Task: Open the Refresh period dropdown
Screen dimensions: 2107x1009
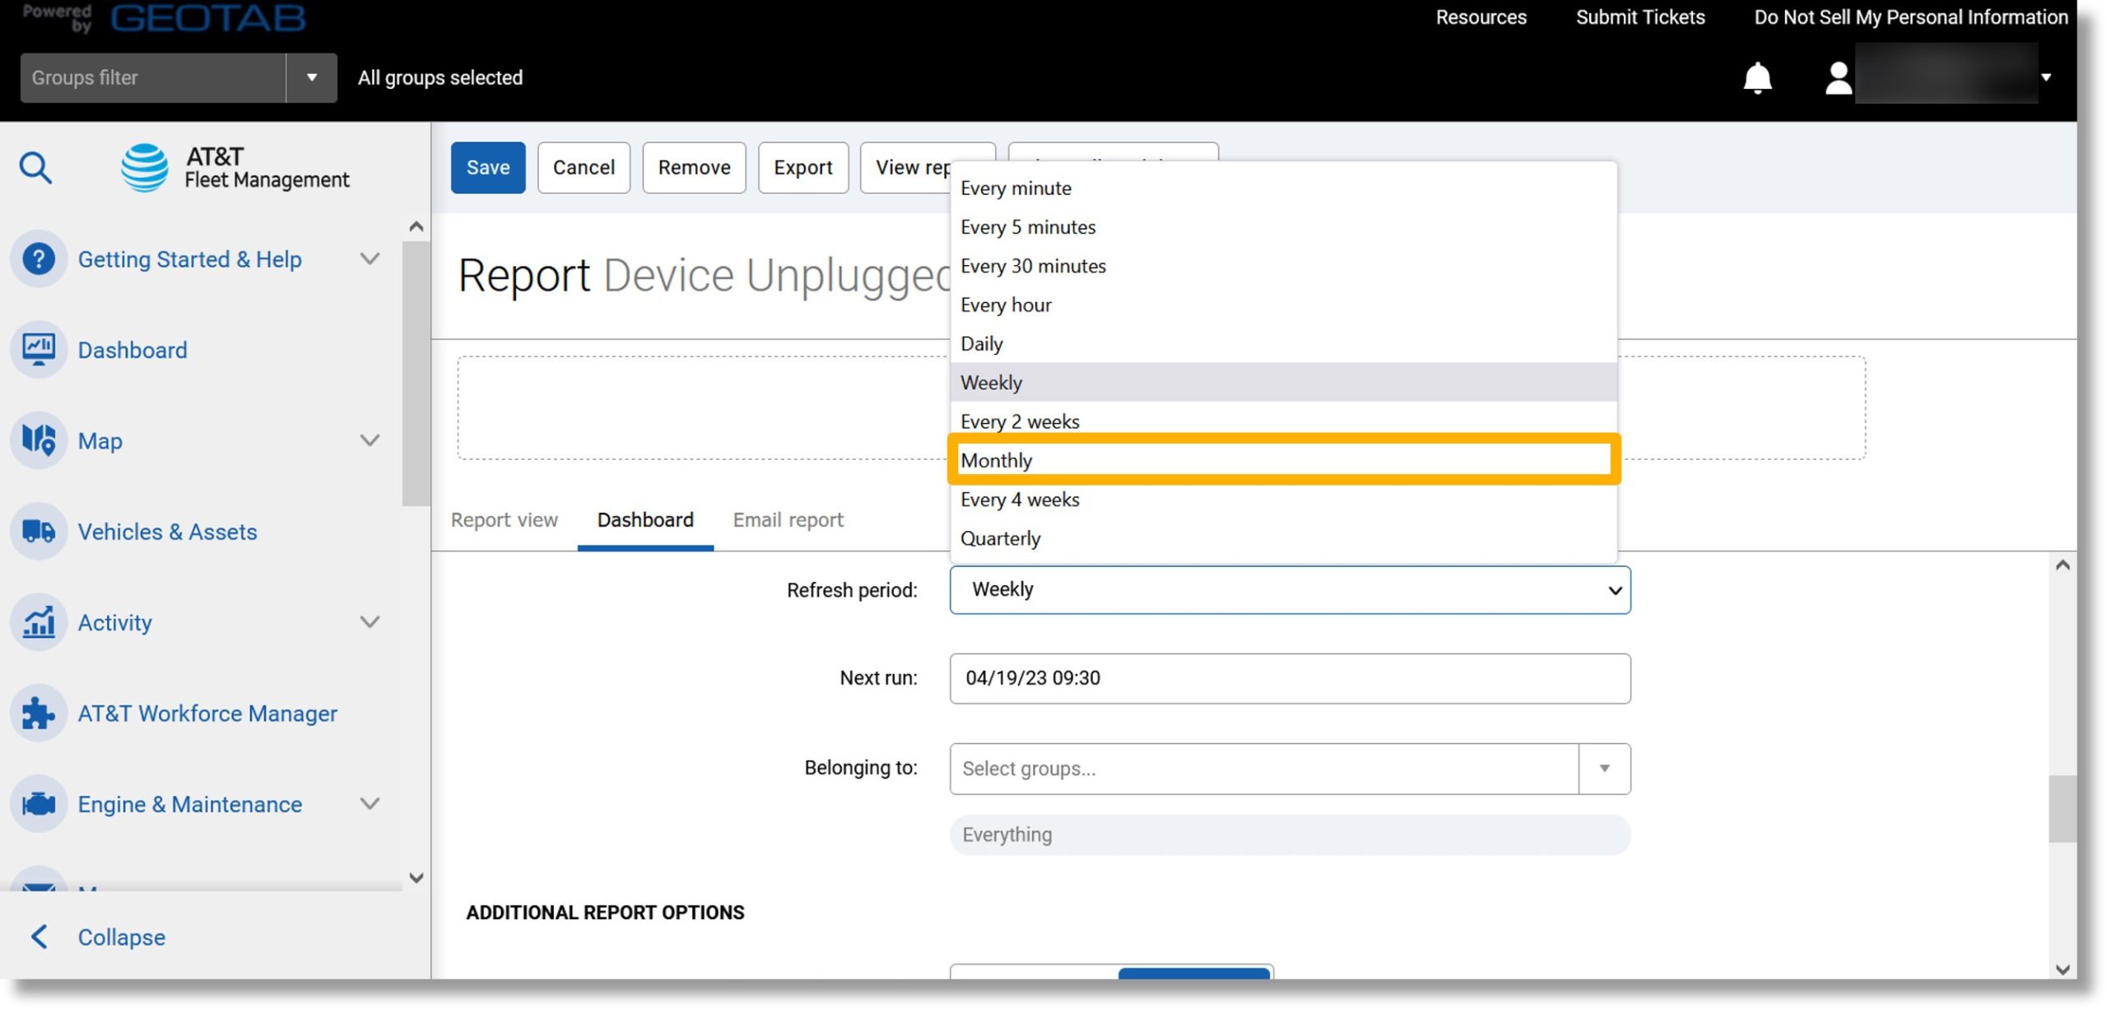Action: click(x=1290, y=589)
